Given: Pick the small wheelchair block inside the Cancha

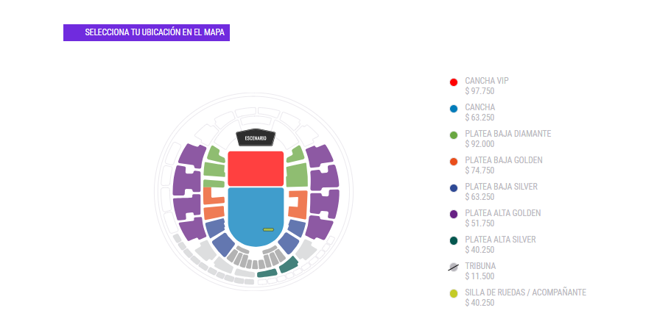Looking at the screenshot, I should click(x=268, y=230).
